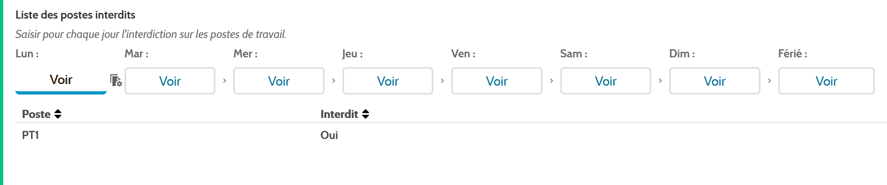Click the chevron between Sam and Dim

[660, 81]
